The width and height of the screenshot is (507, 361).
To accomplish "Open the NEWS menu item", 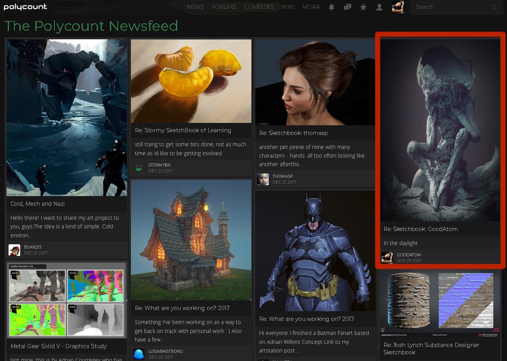I will tap(195, 7).
